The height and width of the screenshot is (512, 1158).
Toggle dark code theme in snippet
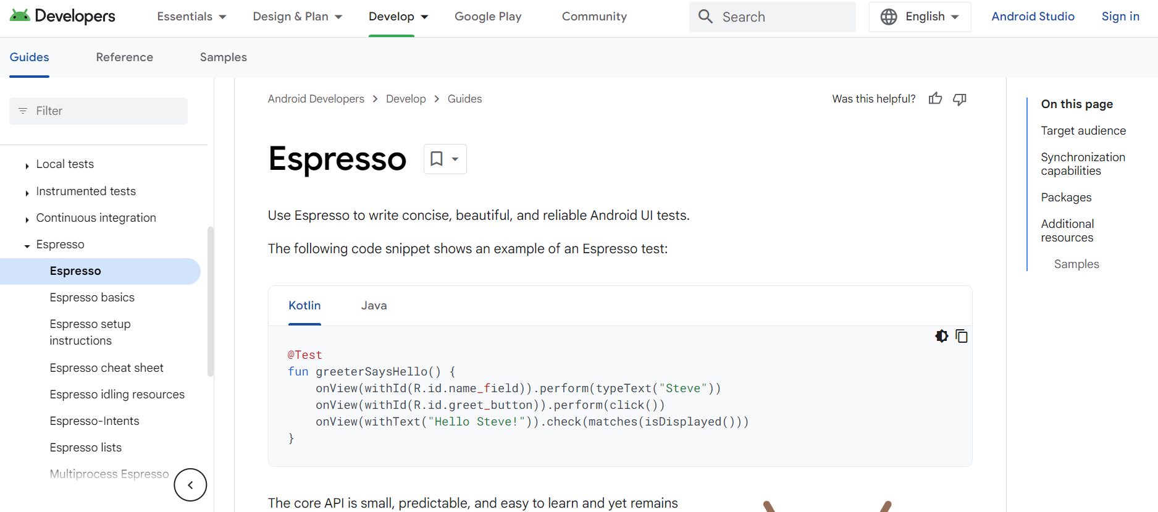point(941,336)
